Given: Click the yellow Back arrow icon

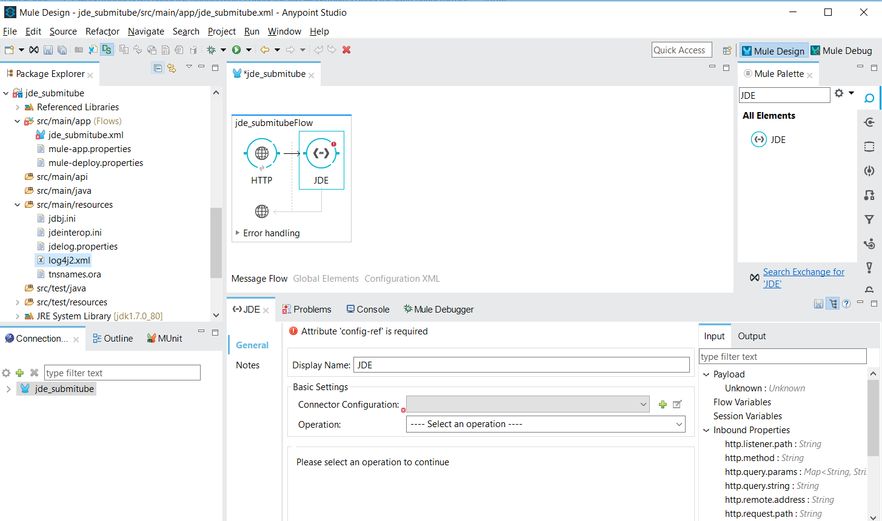Looking at the screenshot, I should point(265,50).
